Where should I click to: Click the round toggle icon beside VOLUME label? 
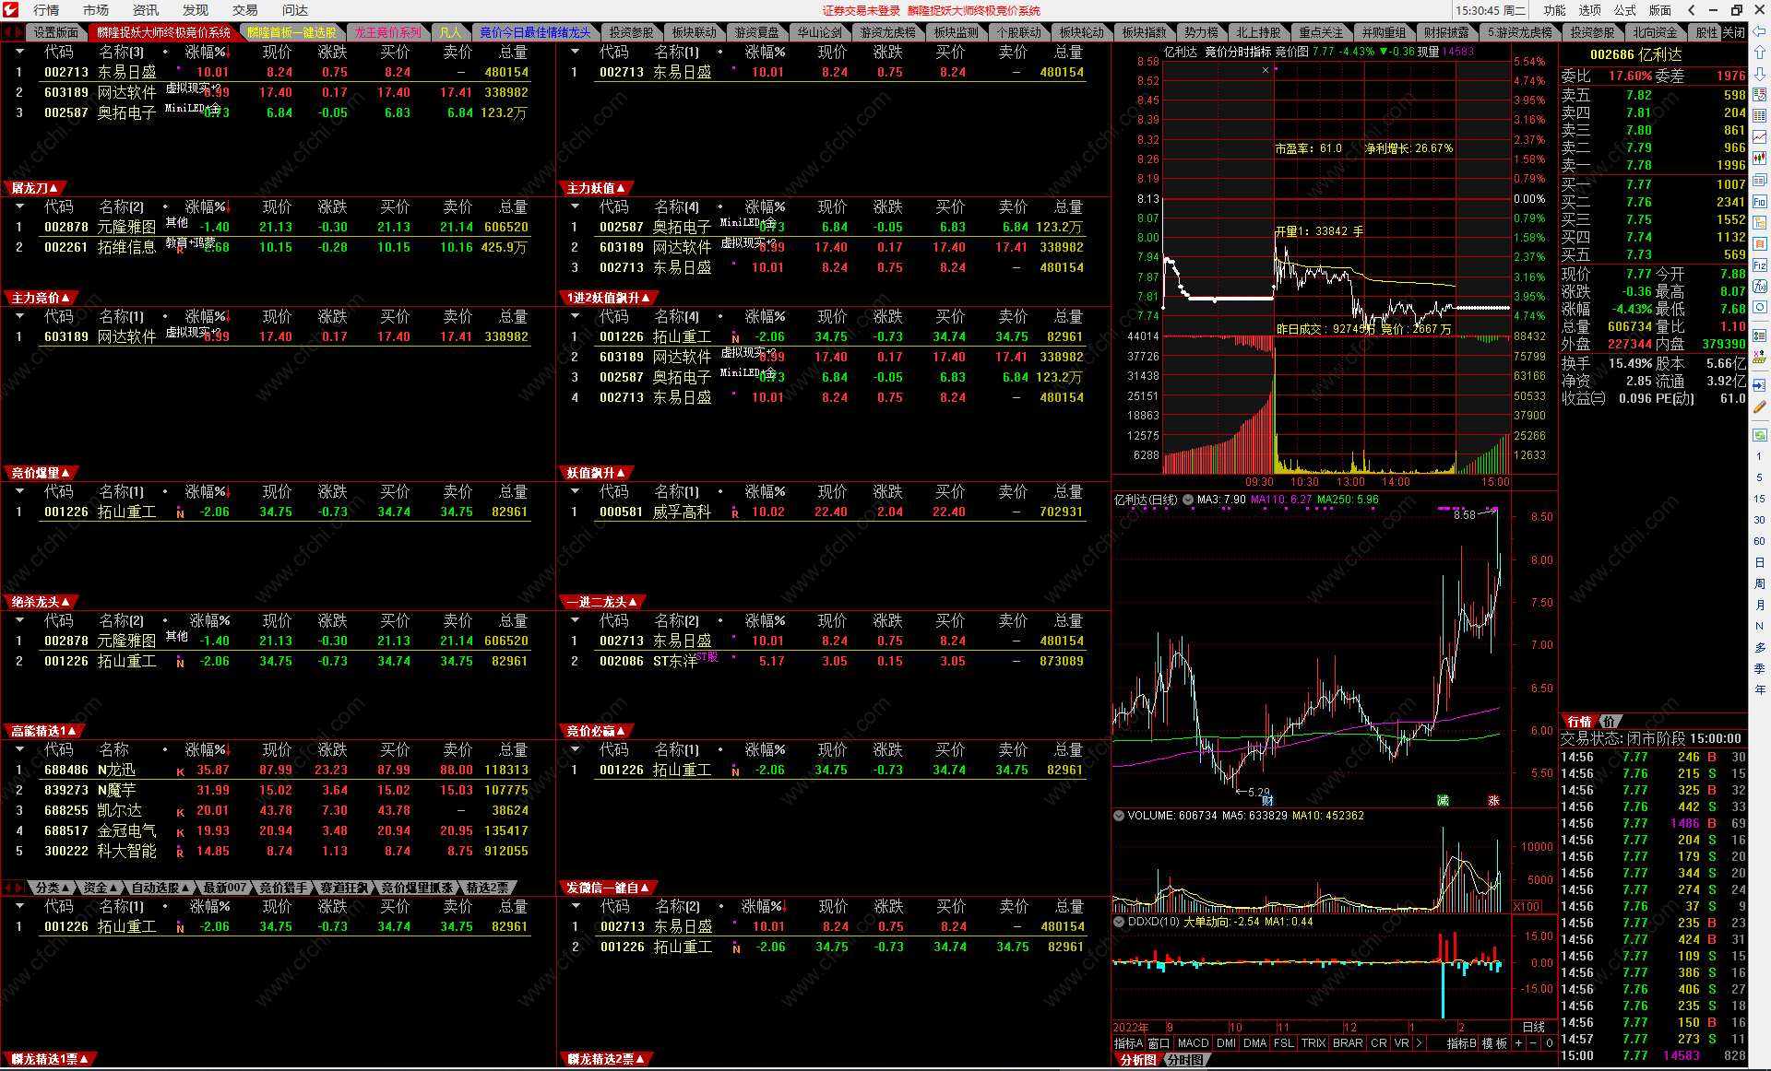click(x=1119, y=816)
